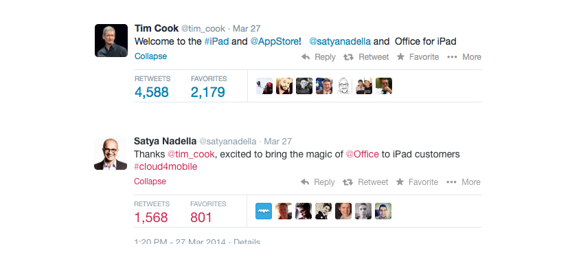Screen dimensions: 570x275
Task: Open #cloud4mobile hashtag
Action: [x=166, y=167]
